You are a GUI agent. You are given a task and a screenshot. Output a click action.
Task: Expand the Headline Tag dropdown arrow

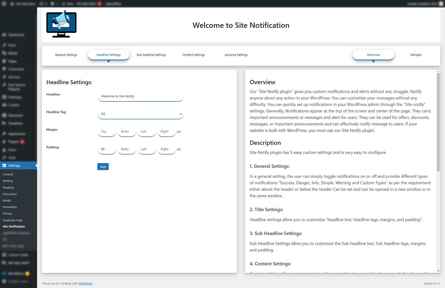180,114
